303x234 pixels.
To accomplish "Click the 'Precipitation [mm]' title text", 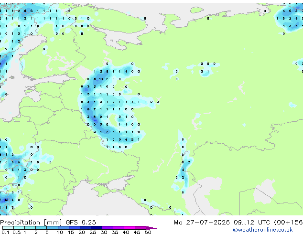I will pos(31,223).
